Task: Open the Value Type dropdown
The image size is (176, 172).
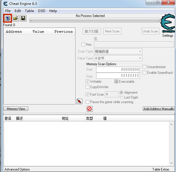Action: pyautogui.click(x=118, y=58)
